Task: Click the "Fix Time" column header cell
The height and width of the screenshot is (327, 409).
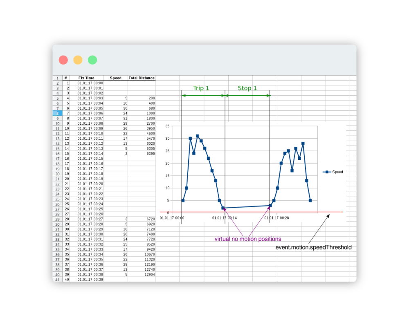Action: point(86,78)
